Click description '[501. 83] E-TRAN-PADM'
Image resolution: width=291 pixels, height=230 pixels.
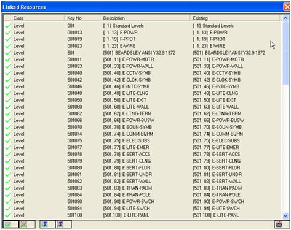point(127,188)
